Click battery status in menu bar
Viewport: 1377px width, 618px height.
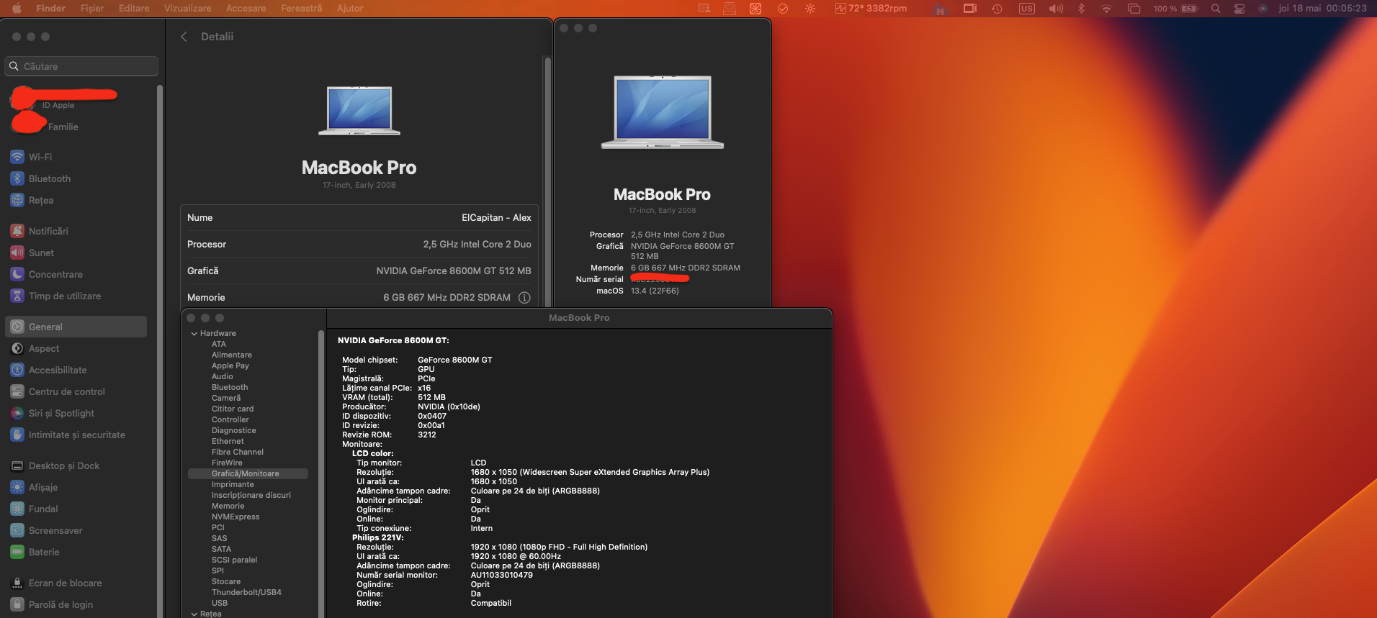[1175, 9]
